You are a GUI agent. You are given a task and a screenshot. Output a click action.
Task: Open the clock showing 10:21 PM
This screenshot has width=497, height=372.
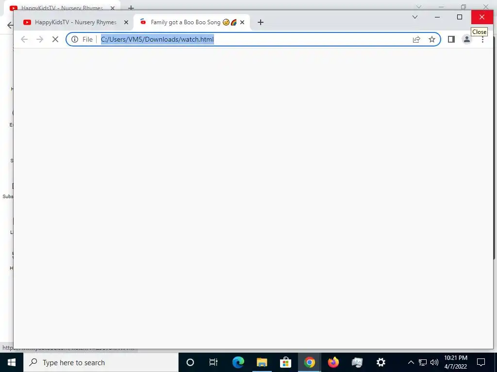(455, 362)
